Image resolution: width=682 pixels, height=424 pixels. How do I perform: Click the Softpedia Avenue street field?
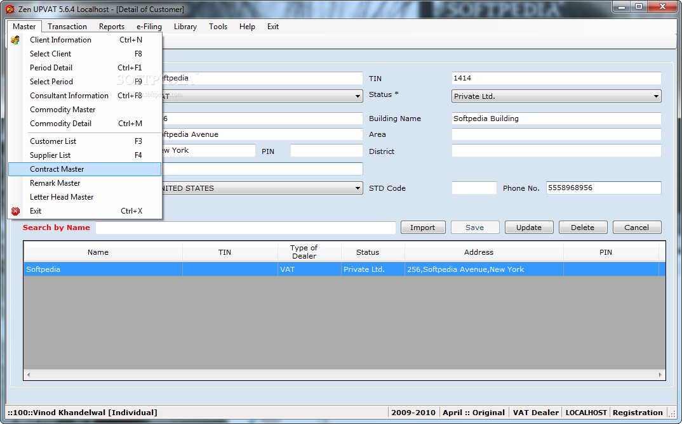point(262,134)
